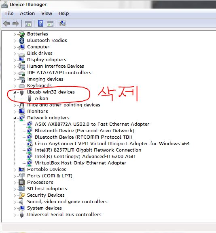Select ASIX AX88772A USB2.0 Ethernet Adapter
The image size is (216, 233).
(x=92, y=124)
